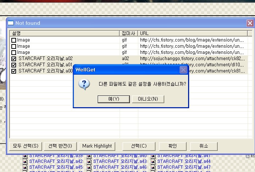
Task: Sort by the 설명 column header
Action: point(65,33)
